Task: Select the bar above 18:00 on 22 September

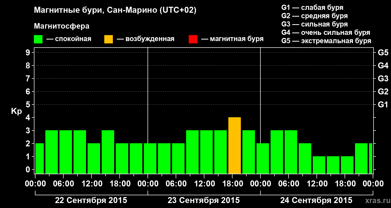Action: coord(122,159)
